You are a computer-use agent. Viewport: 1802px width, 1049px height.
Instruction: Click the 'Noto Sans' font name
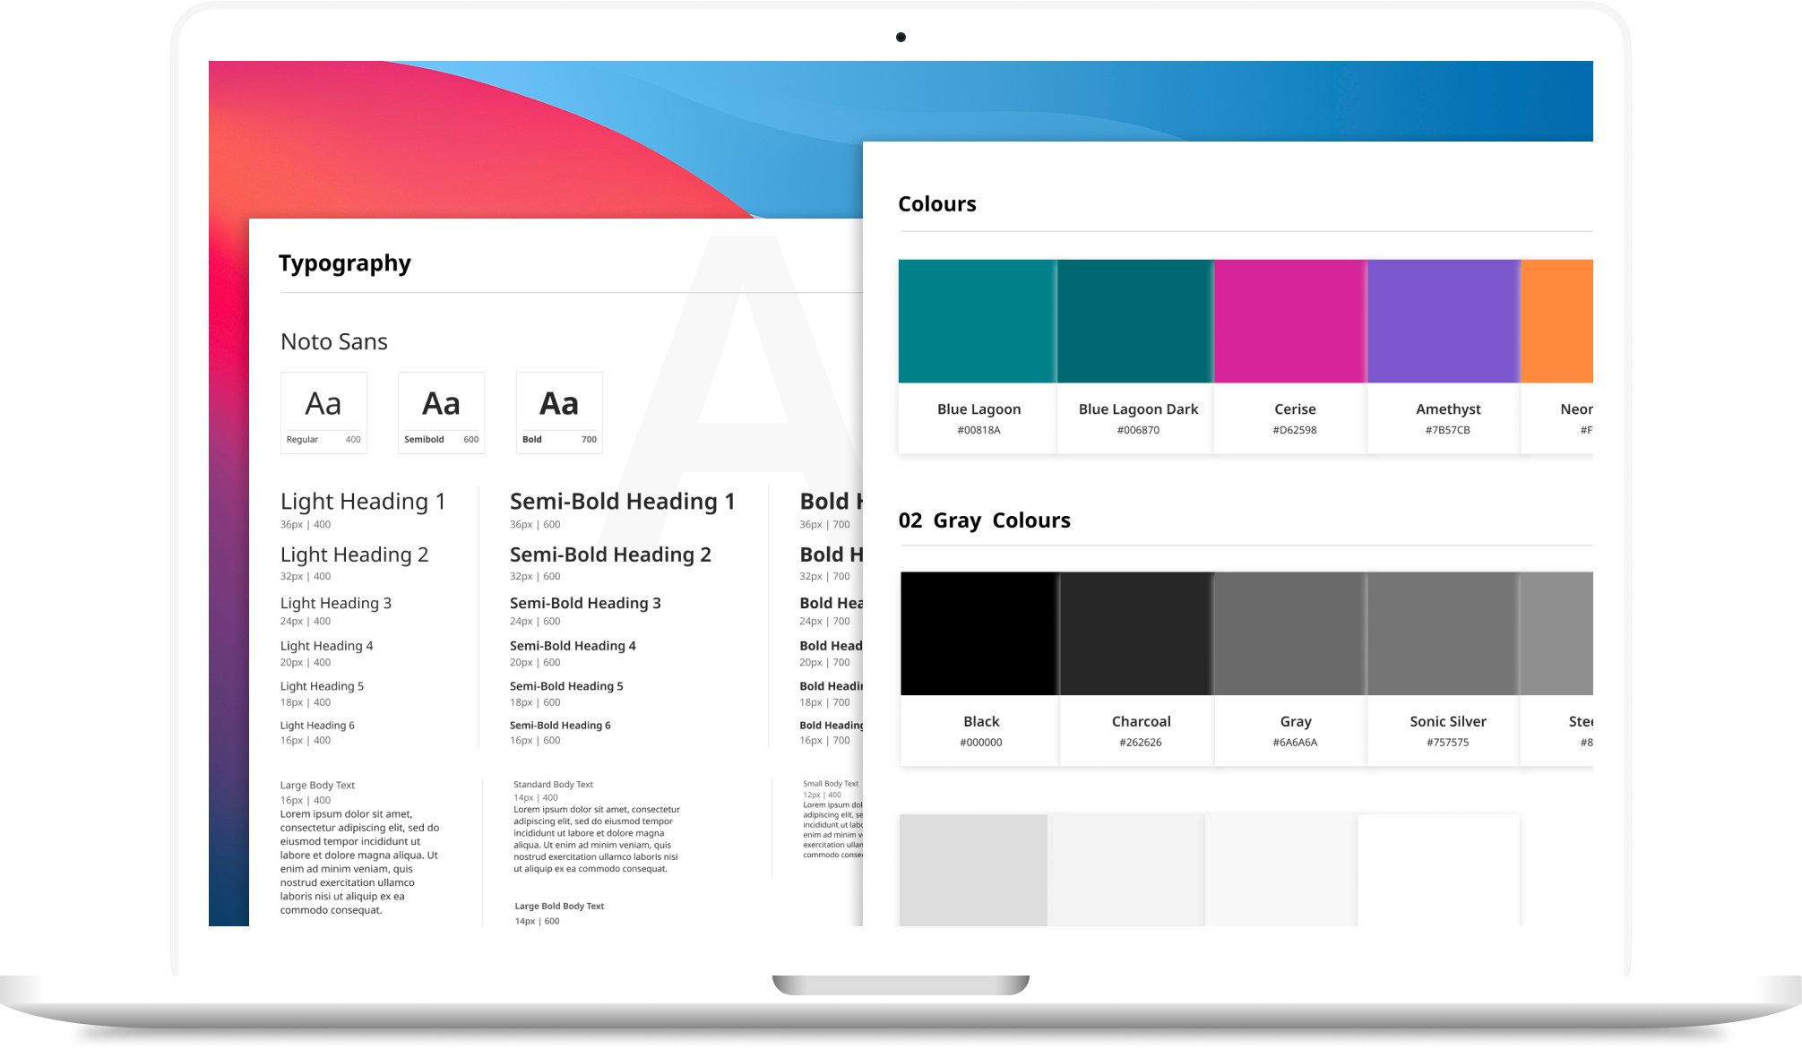pyautogui.click(x=334, y=341)
